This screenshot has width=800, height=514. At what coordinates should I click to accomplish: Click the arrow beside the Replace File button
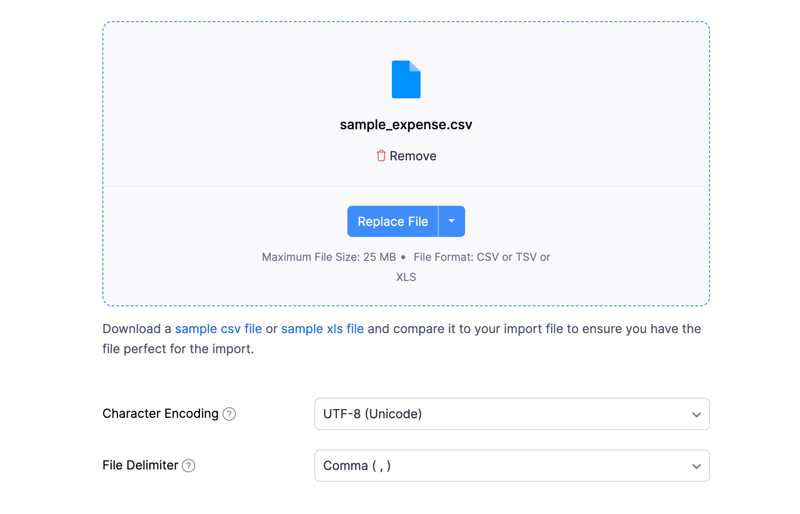(x=451, y=221)
